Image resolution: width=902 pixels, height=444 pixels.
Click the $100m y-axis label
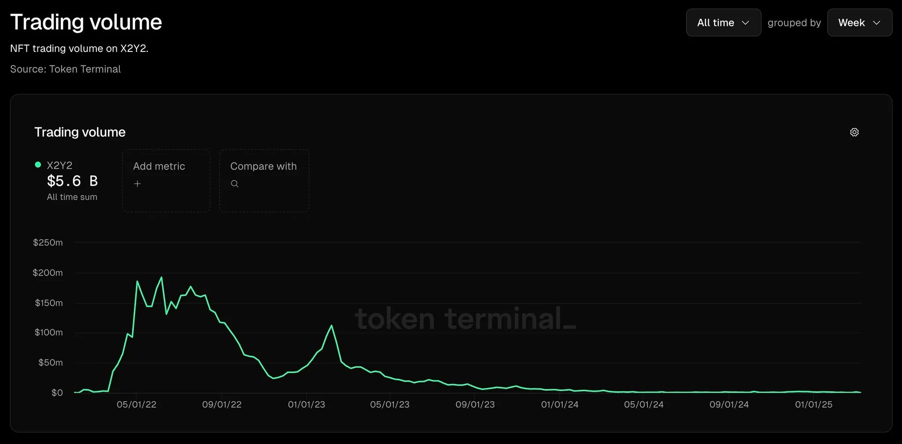click(48, 332)
